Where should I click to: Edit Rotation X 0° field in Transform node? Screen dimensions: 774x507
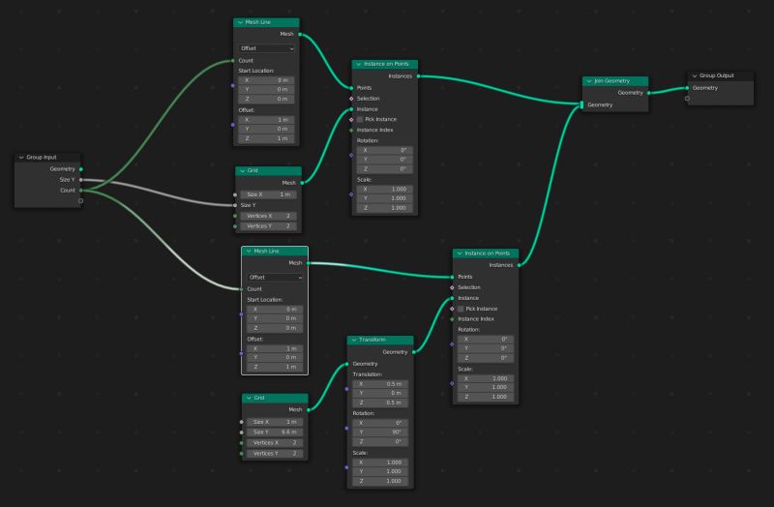(380, 423)
